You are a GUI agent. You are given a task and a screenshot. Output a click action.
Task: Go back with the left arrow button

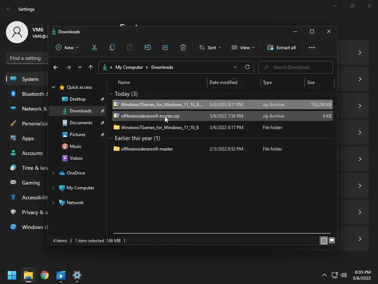pyautogui.click(x=56, y=67)
